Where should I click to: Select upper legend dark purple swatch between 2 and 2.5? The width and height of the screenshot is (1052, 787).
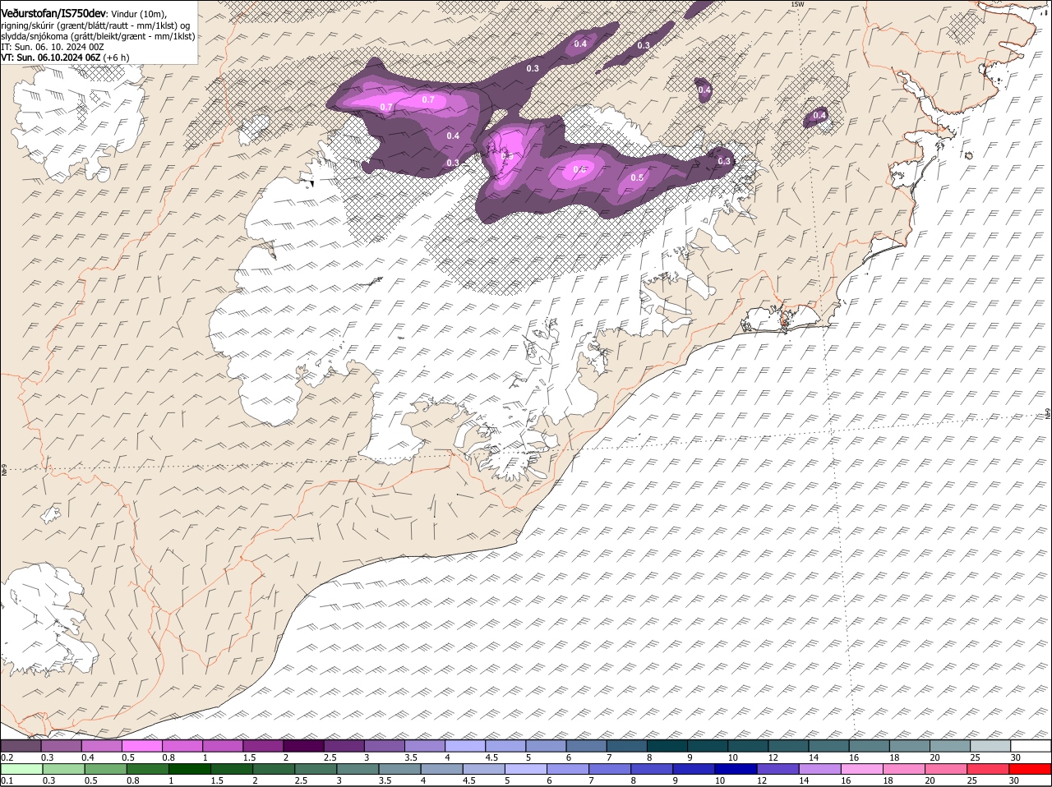pyautogui.click(x=303, y=746)
